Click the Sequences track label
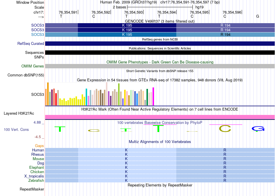Image resolution: width=275 pixels, height=196 pixels. (34, 52)
